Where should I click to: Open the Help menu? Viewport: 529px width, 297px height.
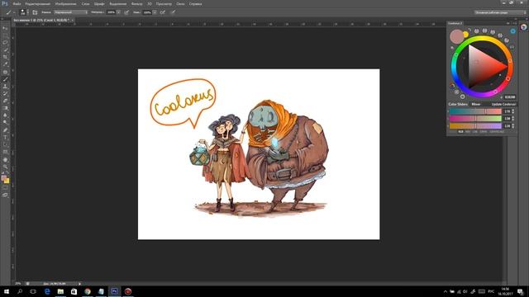click(x=195, y=3)
